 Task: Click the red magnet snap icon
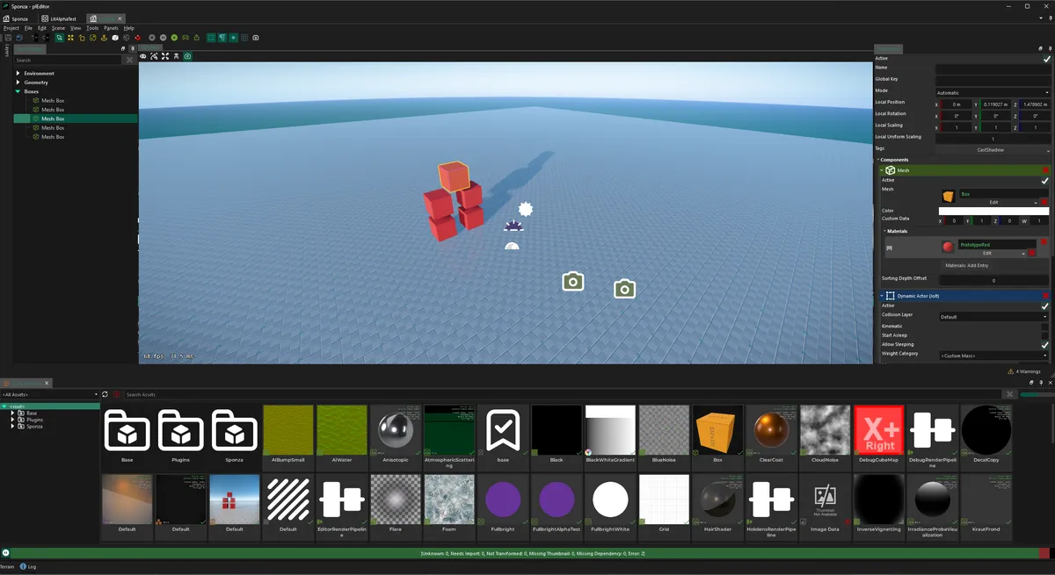coord(138,38)
